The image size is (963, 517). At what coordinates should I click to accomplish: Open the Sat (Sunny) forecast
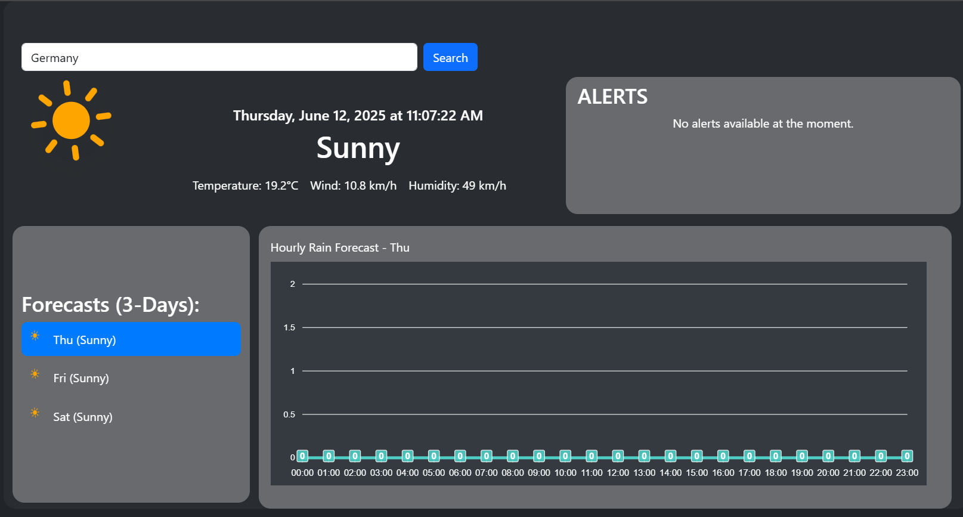[83, 417]
